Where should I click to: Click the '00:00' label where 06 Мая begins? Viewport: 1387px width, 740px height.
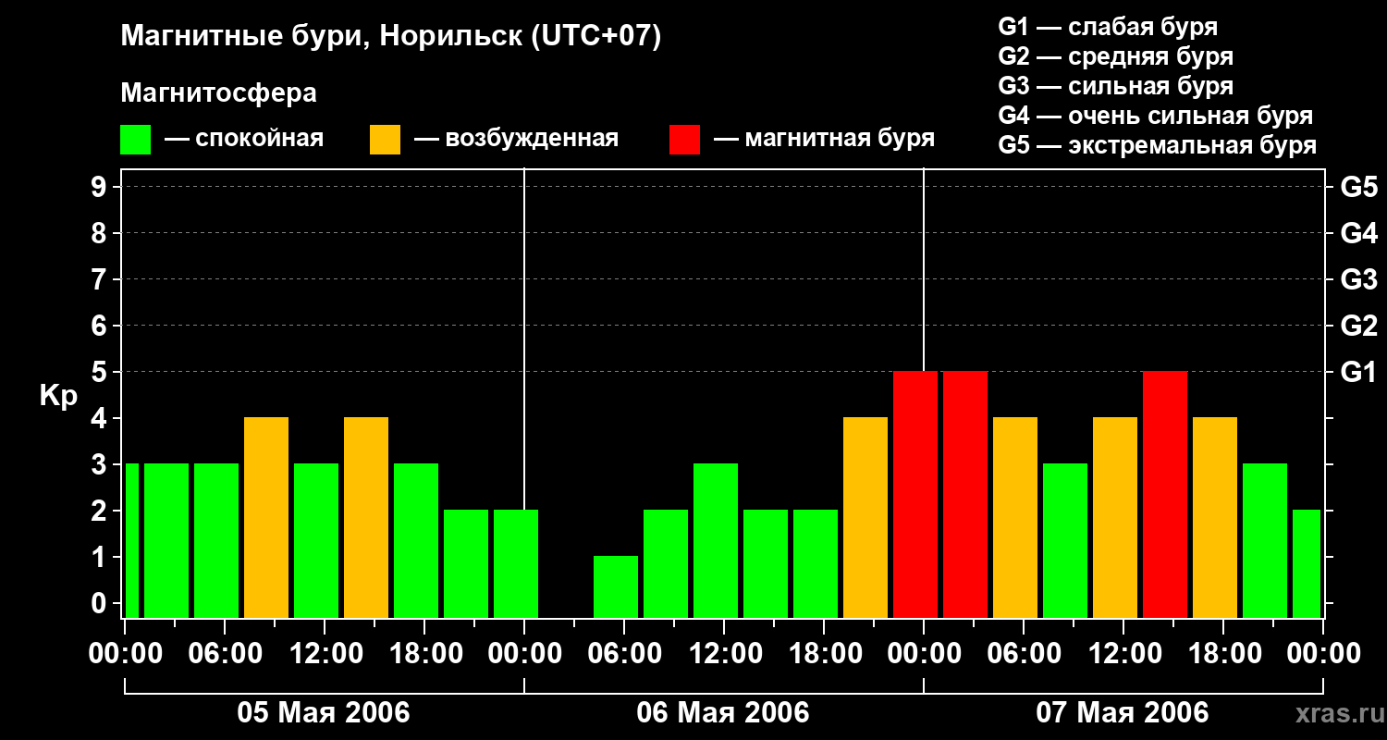[x=524, y=654]
